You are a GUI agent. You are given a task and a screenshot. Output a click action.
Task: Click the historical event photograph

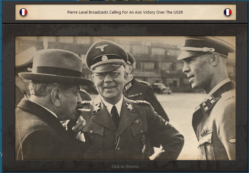[125, 98]
